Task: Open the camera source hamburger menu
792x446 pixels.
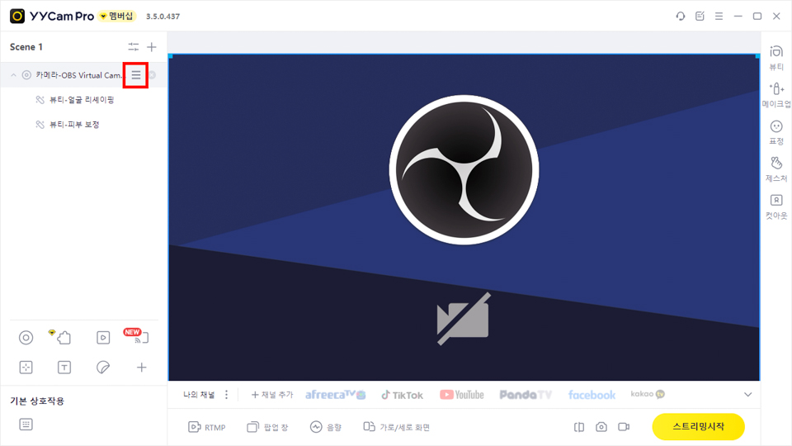Action: point(136,75)
